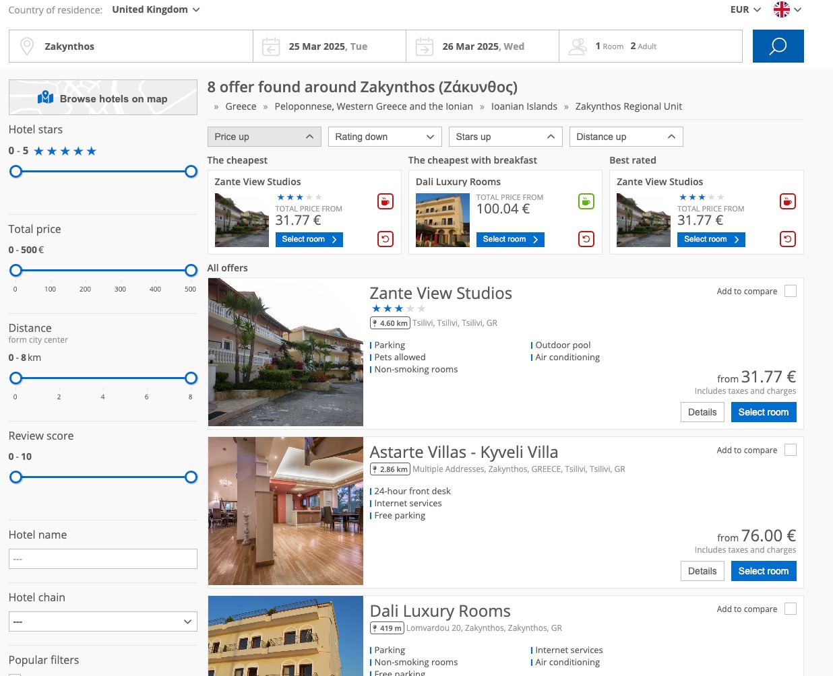Open Details for Astarte Villas
The width and height of the screenshot is (833, 676).
click(x=702, y=571)
